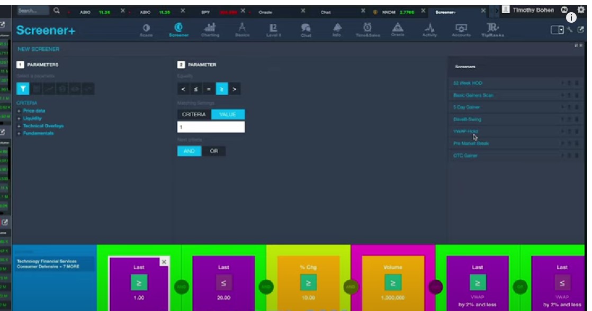Image resolution: width=592 pixels, height=311 pixels.
Task: Open the Activity tool
Action: coord(429,30)
